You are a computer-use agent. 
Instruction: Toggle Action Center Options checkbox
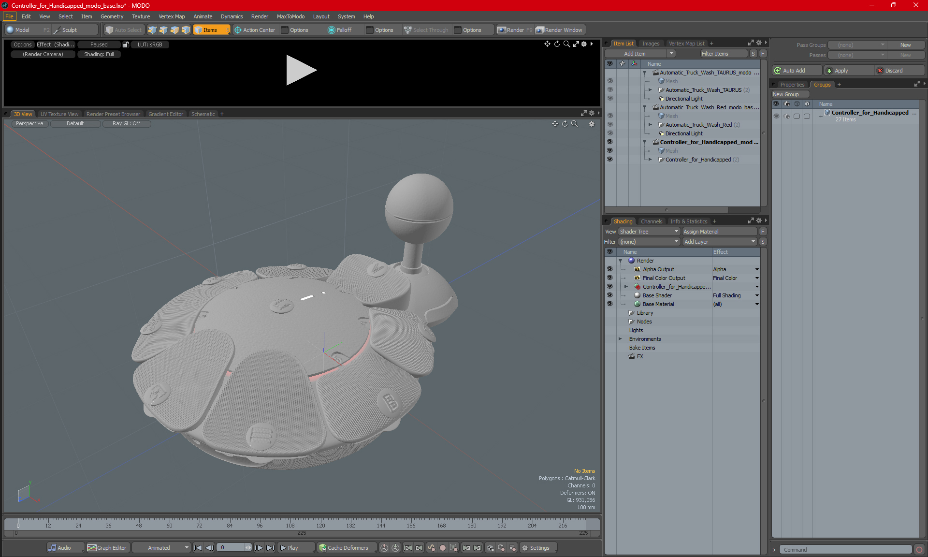(285, 30)
